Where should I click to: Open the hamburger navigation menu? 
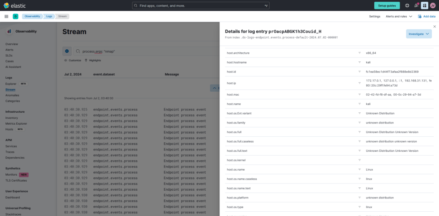(6, 17)
